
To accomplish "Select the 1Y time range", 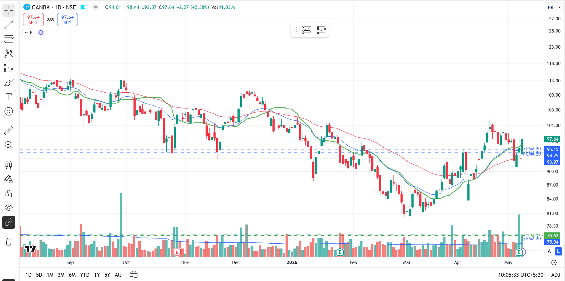I will point(97,275).
